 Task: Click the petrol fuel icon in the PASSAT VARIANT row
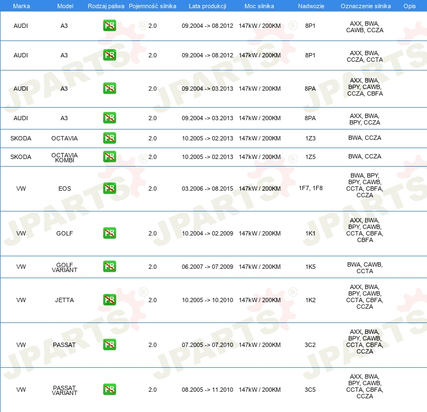[109, 390]
